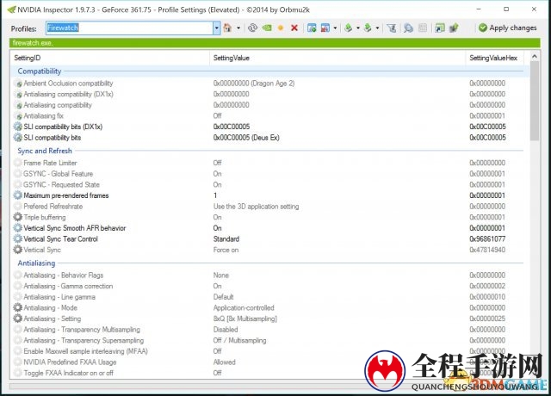Sort by the SettingValue column header

point(337,58)
